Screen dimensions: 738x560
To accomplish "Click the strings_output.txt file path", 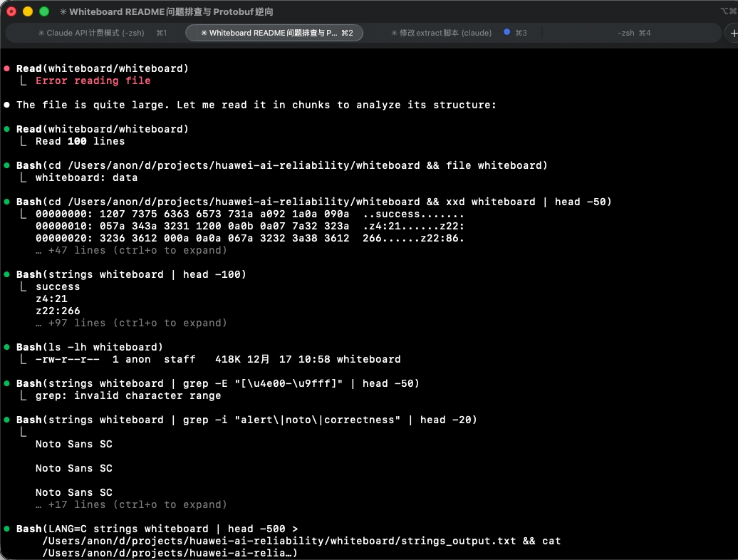I will 279,541.
